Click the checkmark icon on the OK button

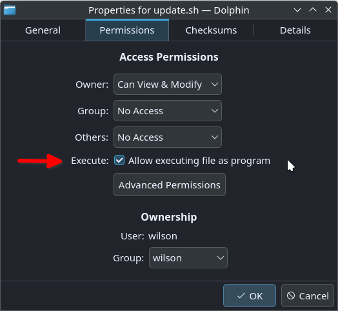click(x=241, y=296)
